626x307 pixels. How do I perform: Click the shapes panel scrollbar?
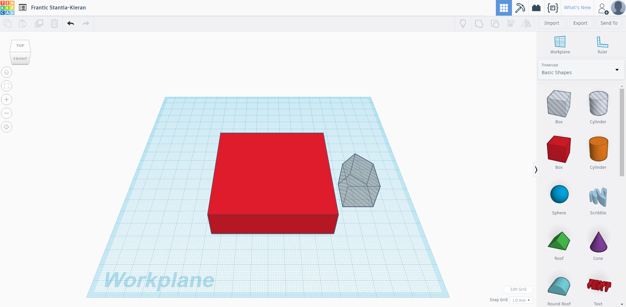pyautogui.click(x=622, y=133)
